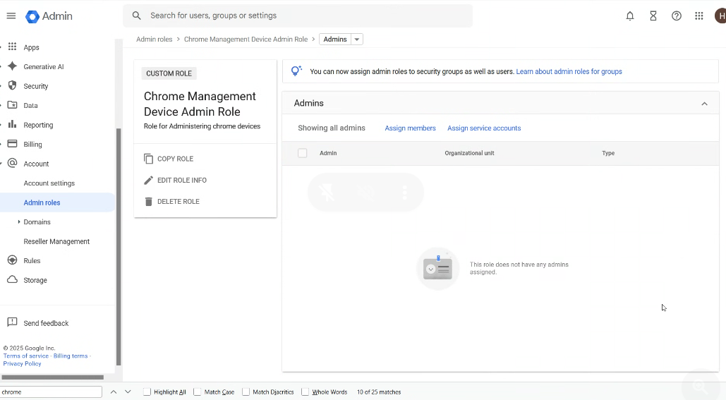This screenshot has width=726, height=400.
Task: Click the notifications bell icon
Action: (630, 16)
